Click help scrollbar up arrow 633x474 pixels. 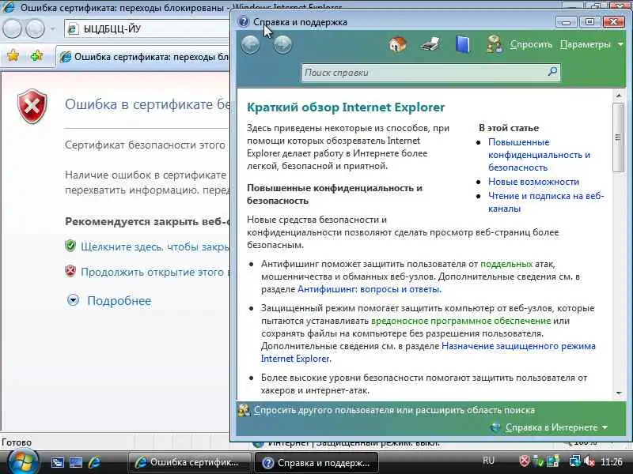(x=619, y=96)
